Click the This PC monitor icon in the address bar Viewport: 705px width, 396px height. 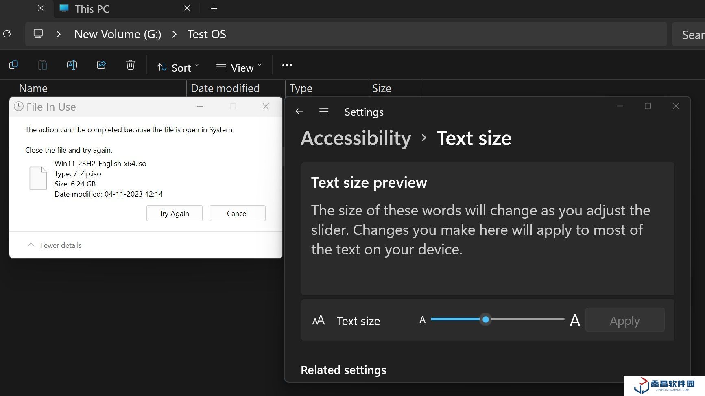point(38,34)
